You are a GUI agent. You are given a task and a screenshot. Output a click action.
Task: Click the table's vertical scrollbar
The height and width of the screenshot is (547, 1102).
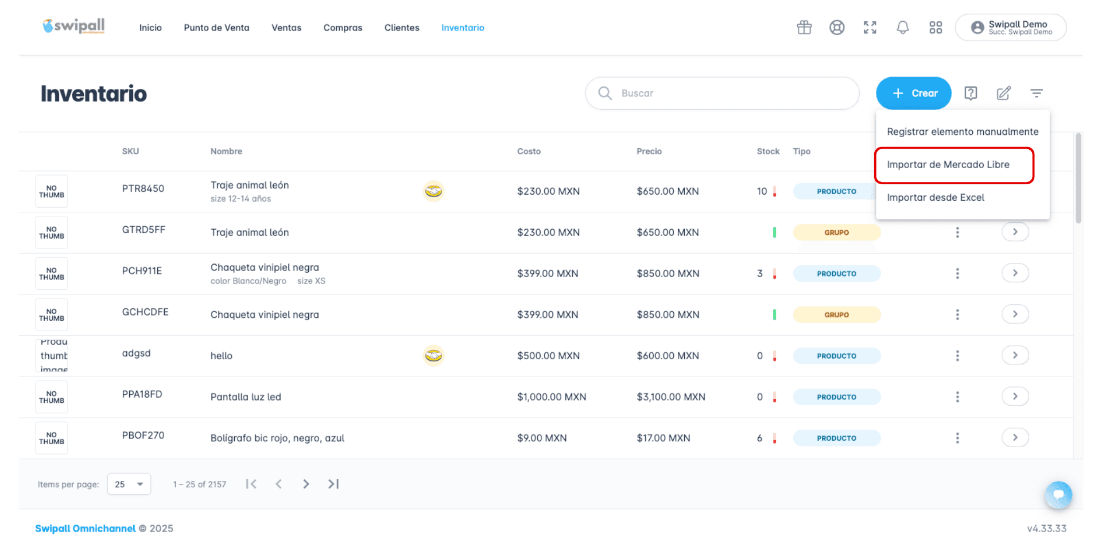point(1078,178)
